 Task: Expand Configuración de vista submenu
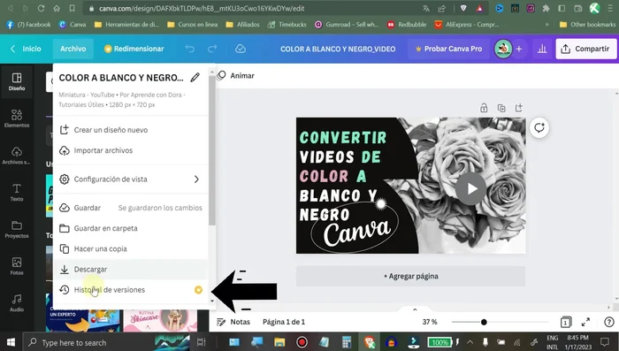[x=130, y=179]
